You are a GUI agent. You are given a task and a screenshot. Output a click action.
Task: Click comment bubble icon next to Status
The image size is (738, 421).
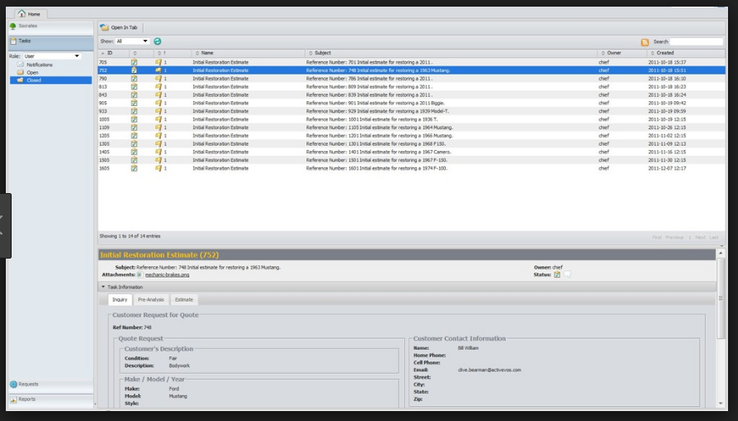click(x=568, y=274)
